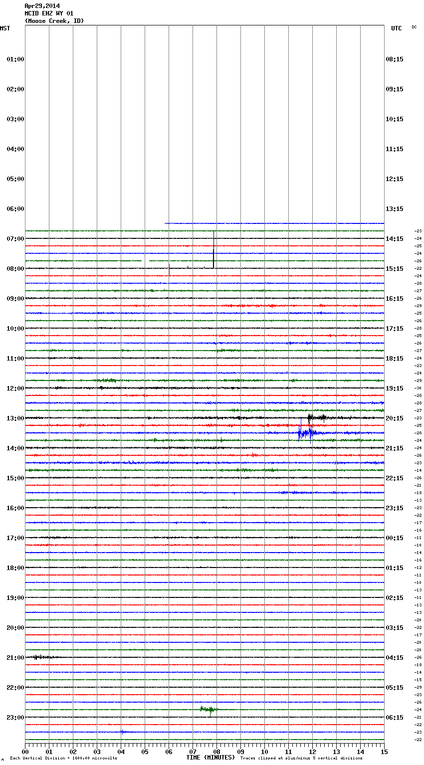The width and height of the screenshot is (424, 765).
Task: Select the MCID EHZ WY 01 station title
Action: coord(49,13)
